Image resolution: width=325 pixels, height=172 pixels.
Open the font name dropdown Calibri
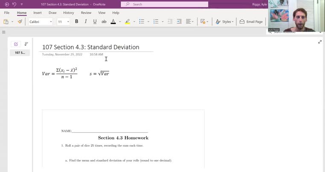coord(41,22)
